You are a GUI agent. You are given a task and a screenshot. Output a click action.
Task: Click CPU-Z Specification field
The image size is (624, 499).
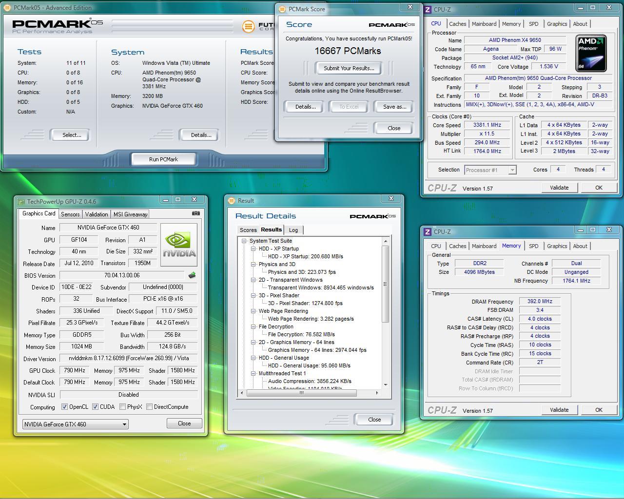pyautogui.click(x=538, y=78)
